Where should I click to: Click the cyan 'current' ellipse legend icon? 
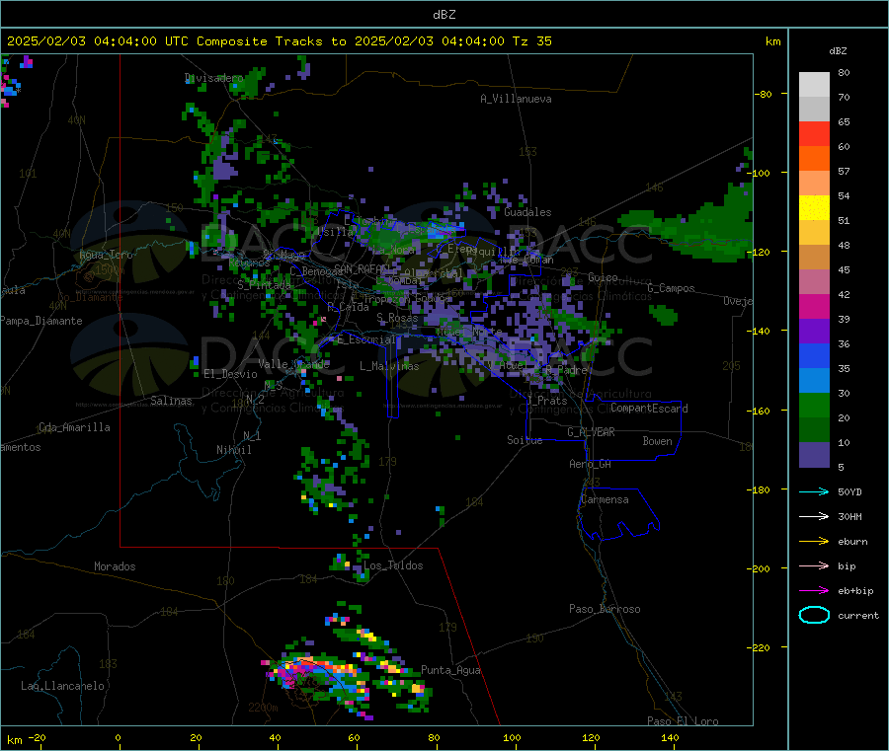pos(814,615)
